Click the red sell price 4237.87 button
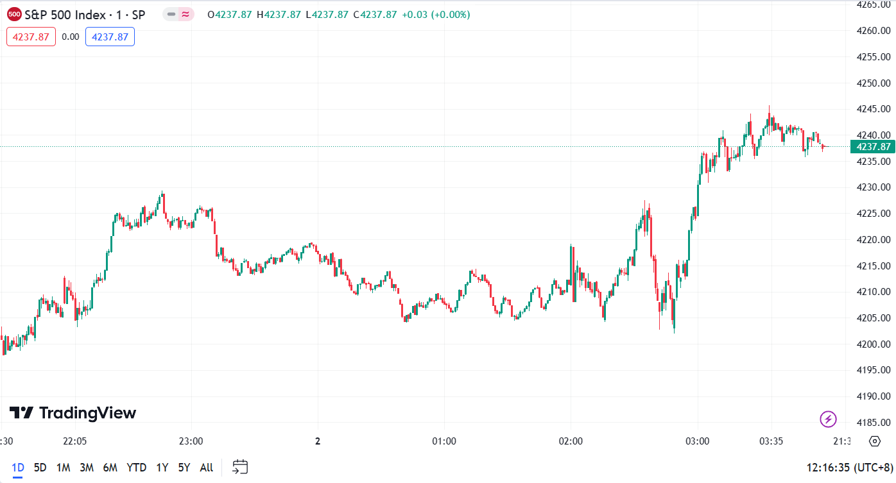 coord(31,37)
